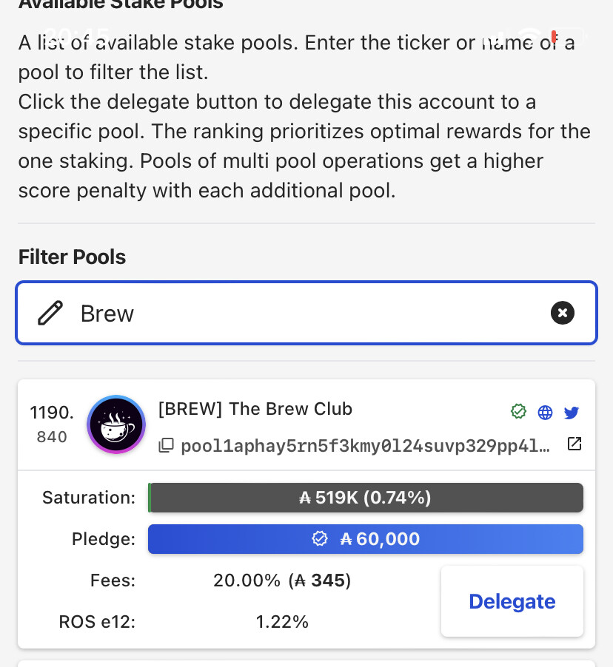This screenshot has width=613, height=667.
Task: Copy the pool ID to clipboard
Action: [x=167, y=445]
